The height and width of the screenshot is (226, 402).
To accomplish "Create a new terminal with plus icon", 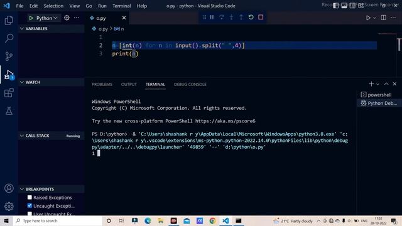I will pyautogui.click(x=371, y=83).
